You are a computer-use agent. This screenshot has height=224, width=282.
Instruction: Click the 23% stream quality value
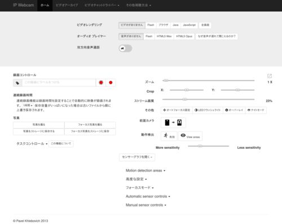tap(269, 101)
